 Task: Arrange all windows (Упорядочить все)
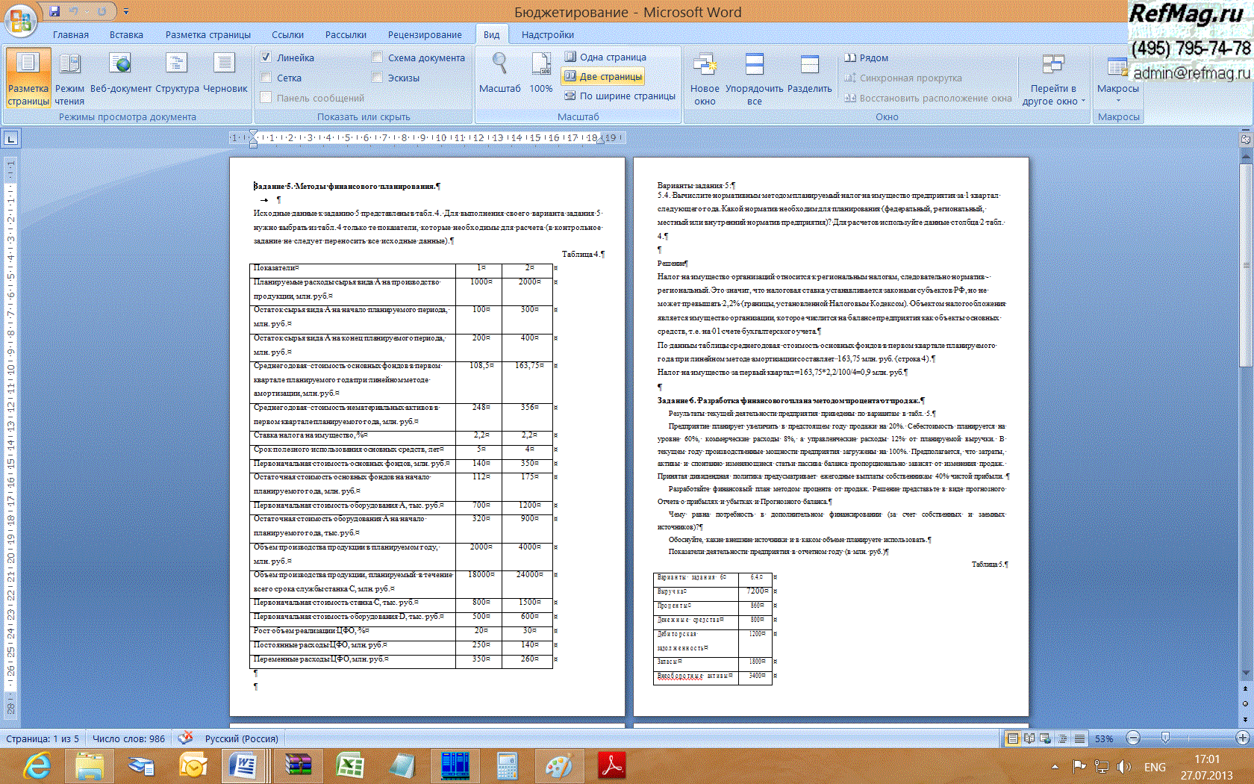[755, 78]
